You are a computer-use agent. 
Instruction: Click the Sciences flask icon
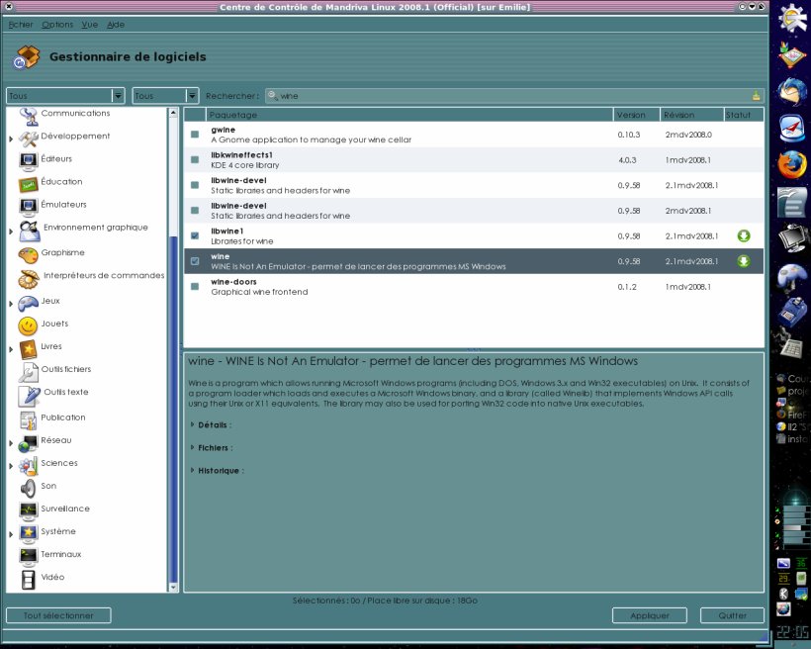coord(29,465)
